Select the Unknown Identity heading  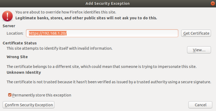(24, 72)
